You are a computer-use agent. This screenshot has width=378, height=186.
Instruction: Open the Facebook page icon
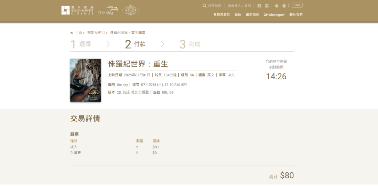[x=259, y=6]
